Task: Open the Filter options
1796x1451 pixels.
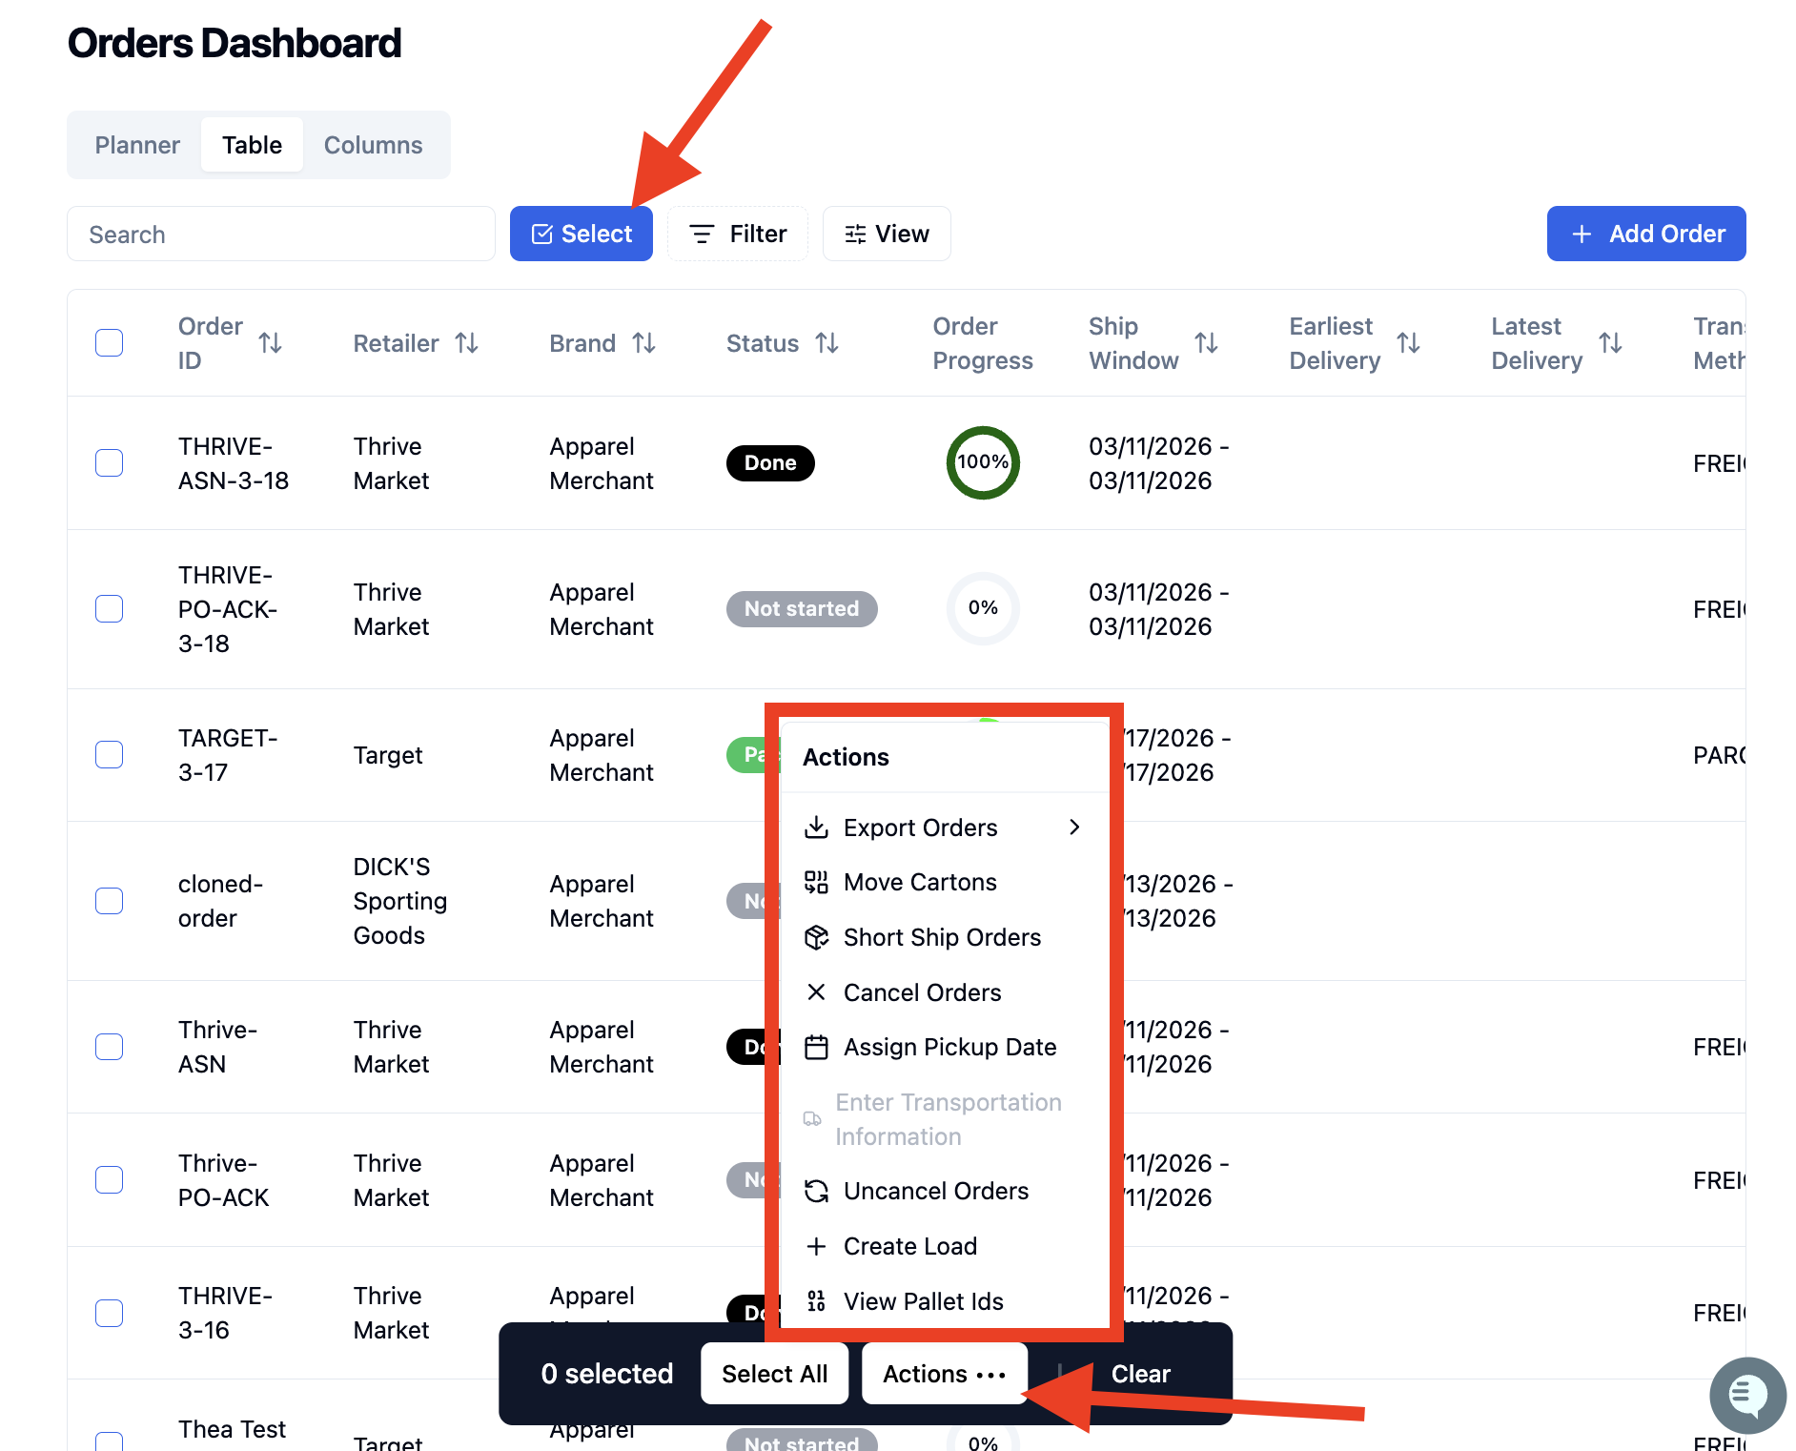Action: 738,234
